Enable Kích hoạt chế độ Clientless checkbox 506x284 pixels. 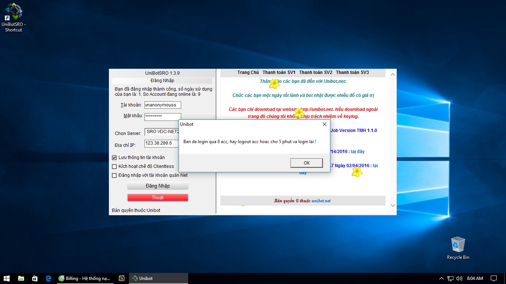pos(114,166)
